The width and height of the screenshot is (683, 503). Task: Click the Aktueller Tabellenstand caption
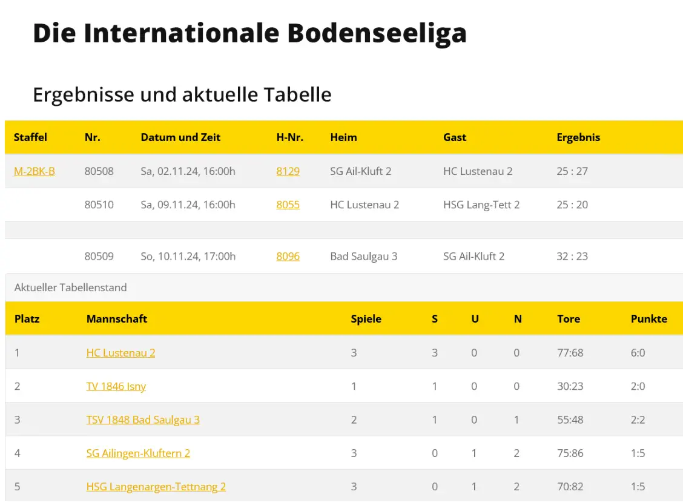click(70, 288)
